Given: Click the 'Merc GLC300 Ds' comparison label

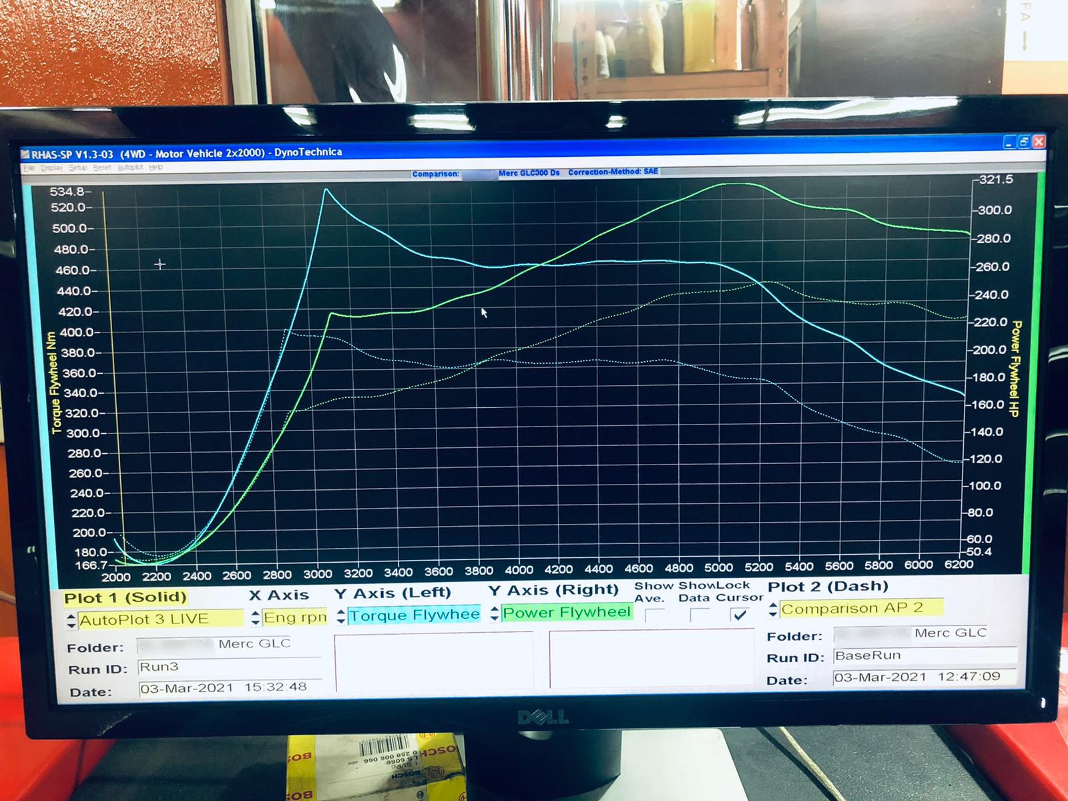Looking at the screenshot, I should tap(529, 173).
